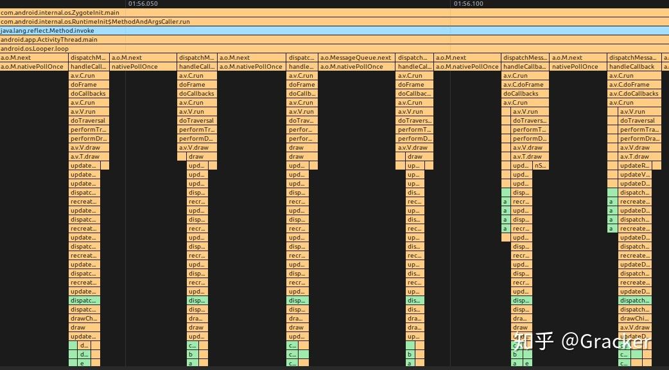669x370 pixels.
Task: Click the 01:56.050 timeline marker
Action: point(143,4)
